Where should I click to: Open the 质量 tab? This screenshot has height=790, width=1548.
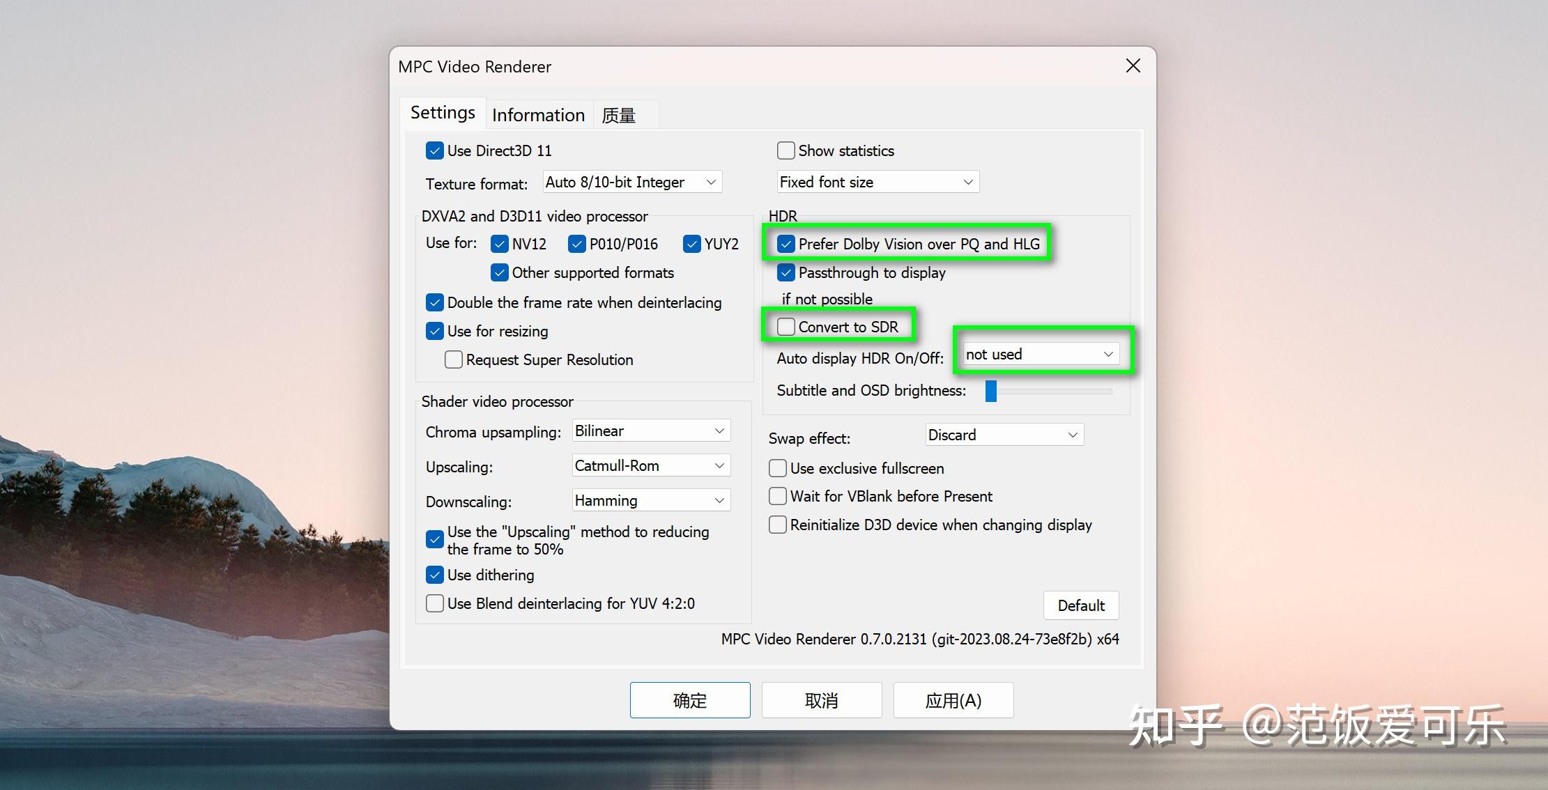pyautogui.click(x=619, y=115)
